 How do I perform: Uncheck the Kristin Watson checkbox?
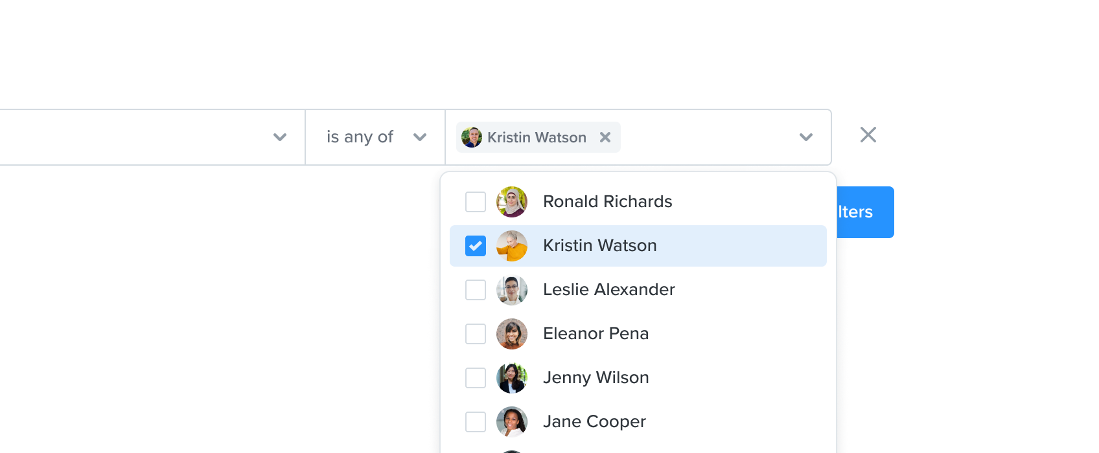click(476, 246)
